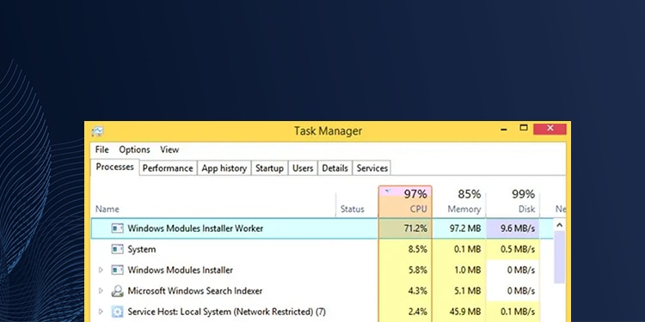Open the Options menu
This screenshot has height=322, width=645.
click(134, 149)
